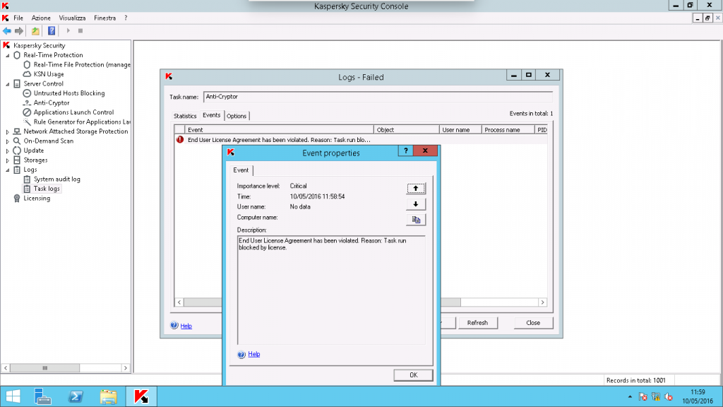Sort by the Object column header
This screenshot has width=723, height=407.
click(406, 130)
